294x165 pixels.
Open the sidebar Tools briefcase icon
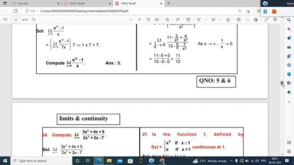tap(289, 47)
